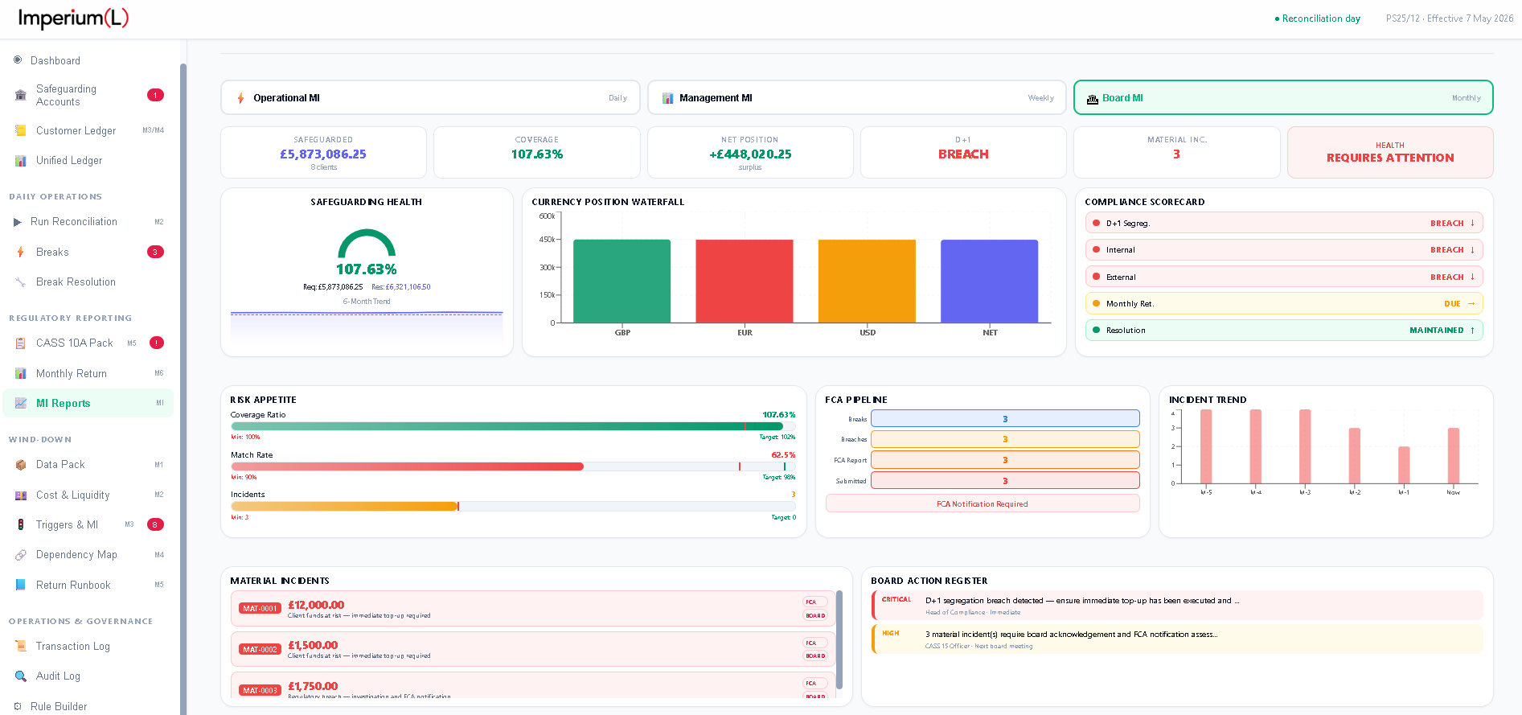Viewport: 1522px width, 715px height.
Task: Click the CRITICAL board action entry
Action: 1177,606
